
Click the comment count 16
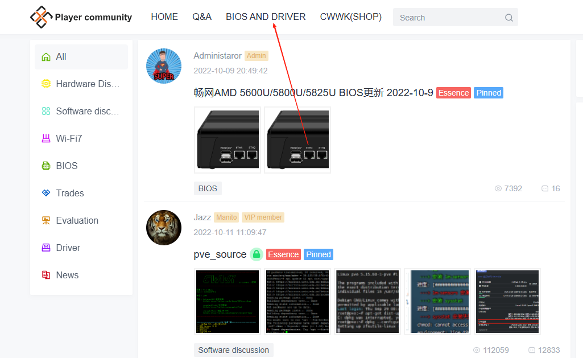coord(556,189)
